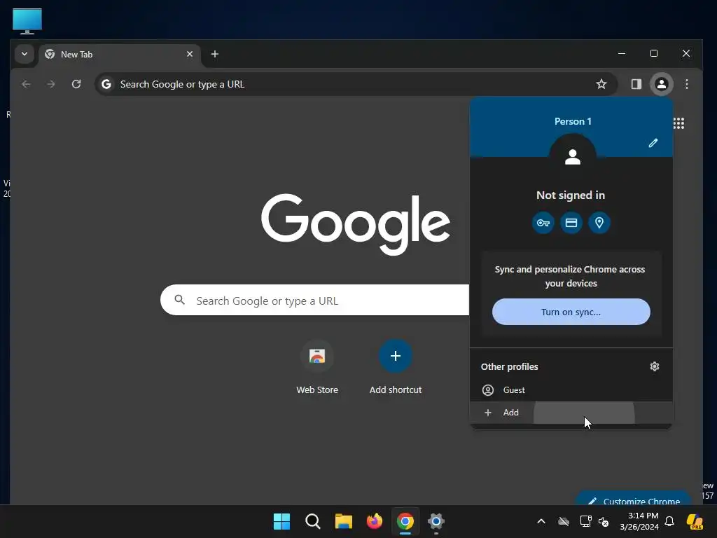717x538 pixels.
Task: Select the New Tab tab
Action: pos(120,55)
